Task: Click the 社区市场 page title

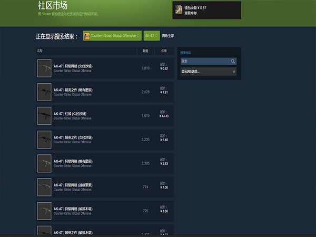Action: 53,5
